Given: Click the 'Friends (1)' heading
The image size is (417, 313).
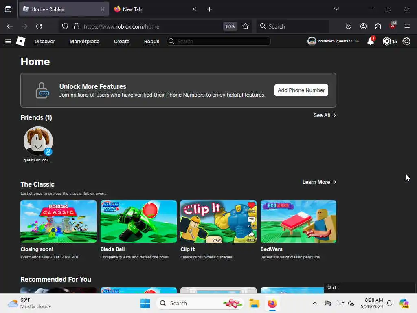Looking at the screenshot, I should (x=36, y=118).
